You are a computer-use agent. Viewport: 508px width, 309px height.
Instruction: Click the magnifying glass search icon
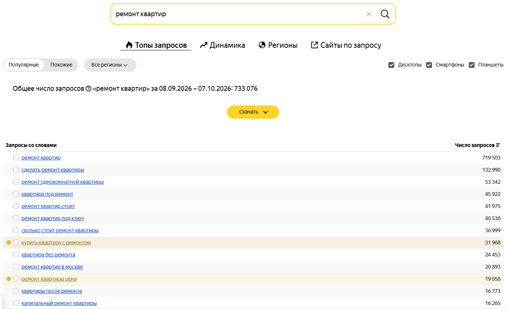385,14
